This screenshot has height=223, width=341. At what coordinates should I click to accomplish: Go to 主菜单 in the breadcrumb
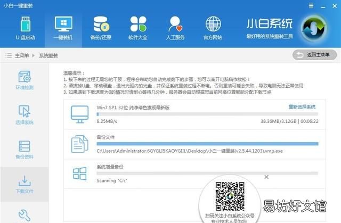(x=22, y=55)
